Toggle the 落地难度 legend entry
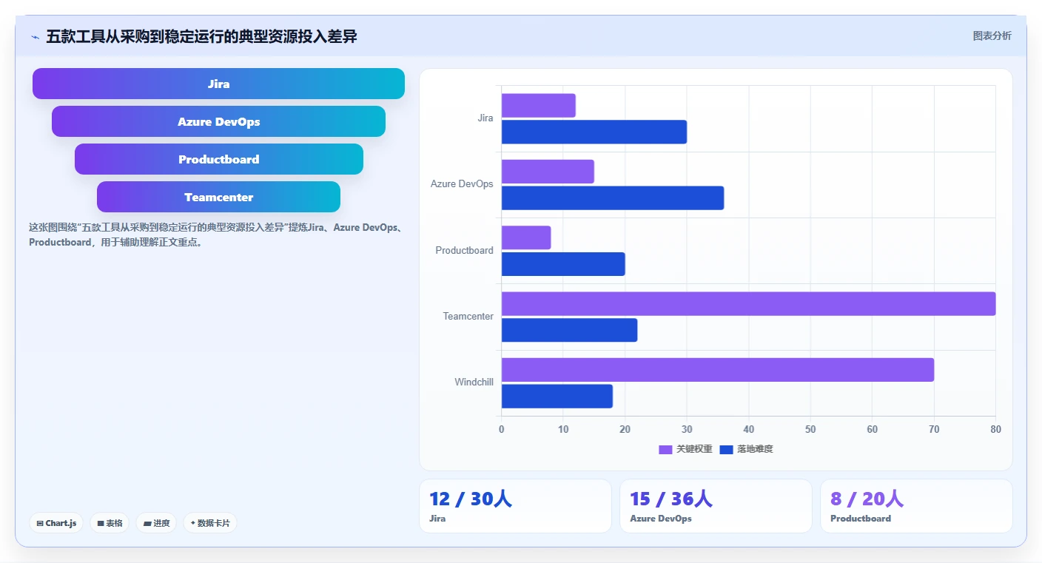 click(746, 449)
